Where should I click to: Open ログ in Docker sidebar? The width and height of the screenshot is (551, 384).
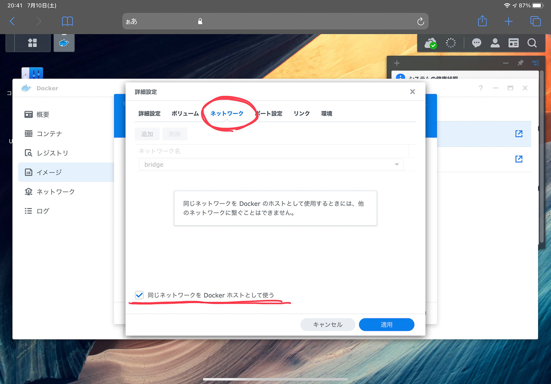click(66, 211)
